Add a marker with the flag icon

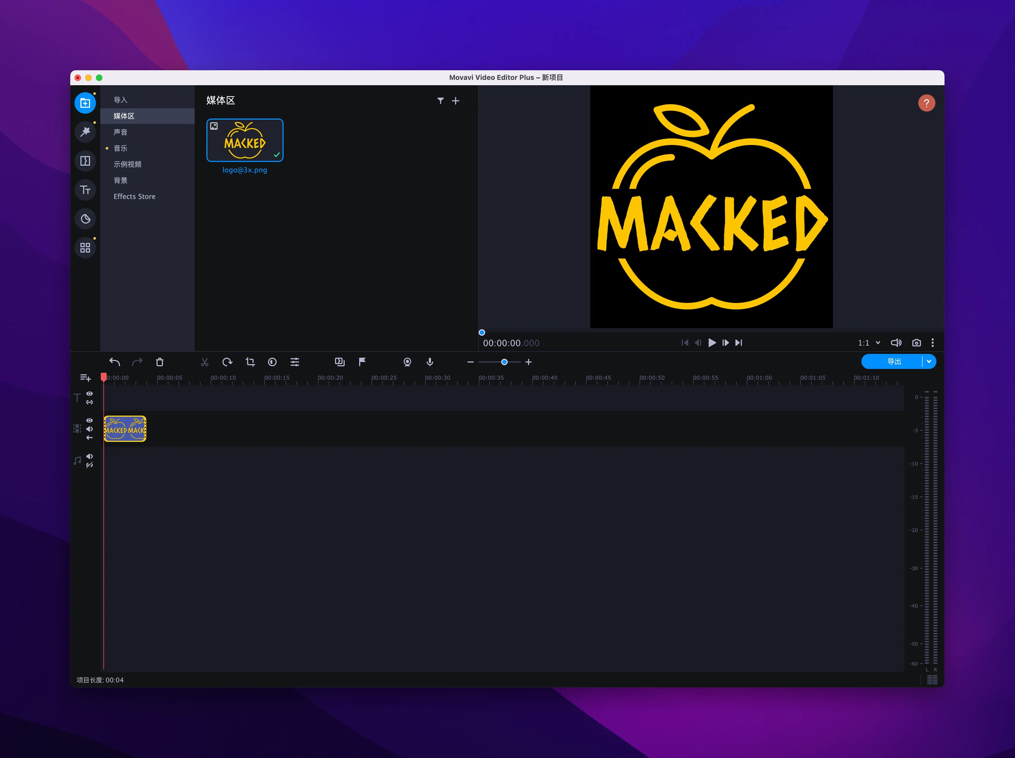(x=362, y=362)
